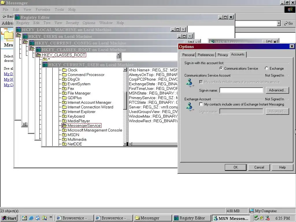The height and width of the screenshot is (222, 296).
Task: Select the Exchange radio button
Action: pos(266,68)
